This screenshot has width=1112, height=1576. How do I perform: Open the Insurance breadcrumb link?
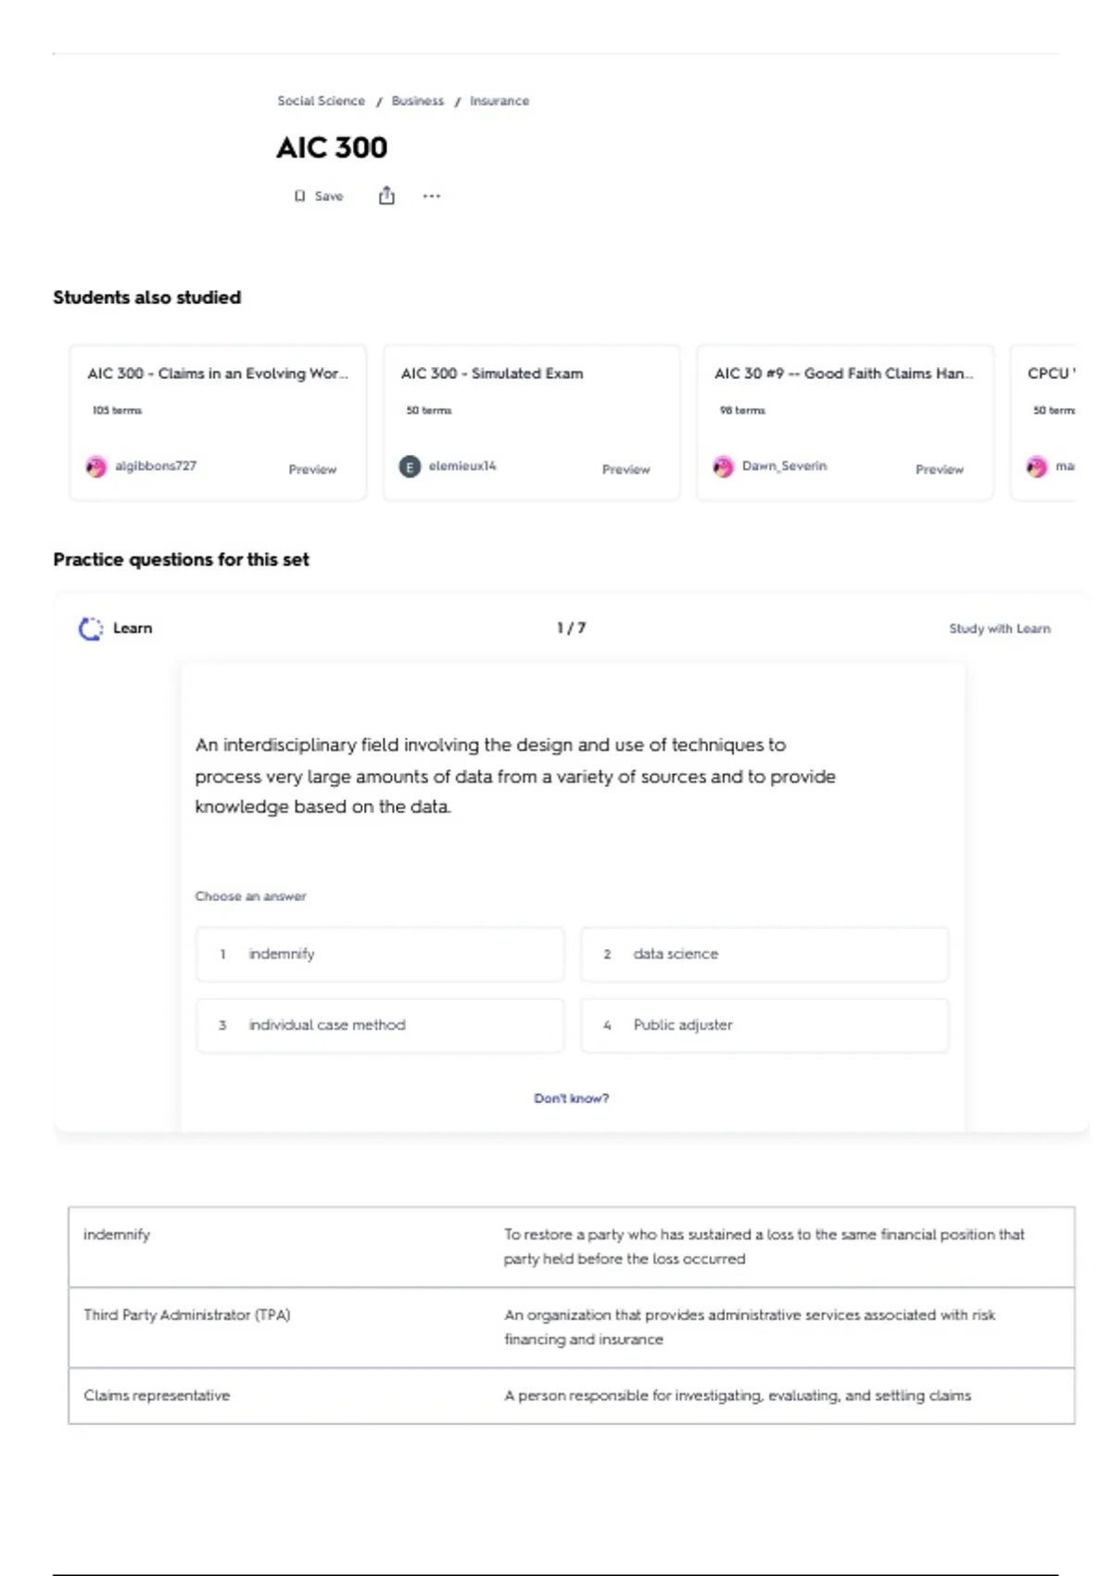(499, 101)
